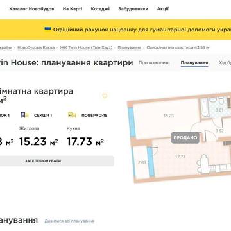The height and width of the screenshot is (231, 231).
Task: Click kitchen area value 17.73 м²
Action: 85,141
